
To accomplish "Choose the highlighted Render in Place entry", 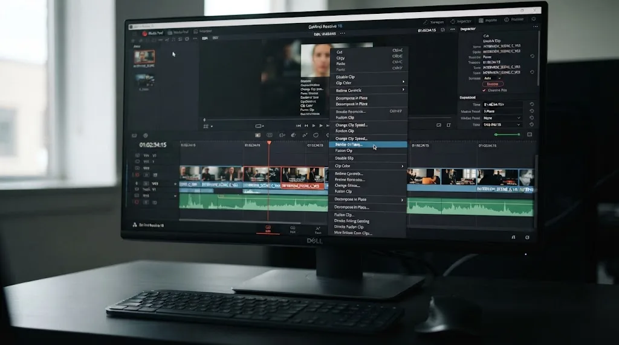I will [368, 145].
